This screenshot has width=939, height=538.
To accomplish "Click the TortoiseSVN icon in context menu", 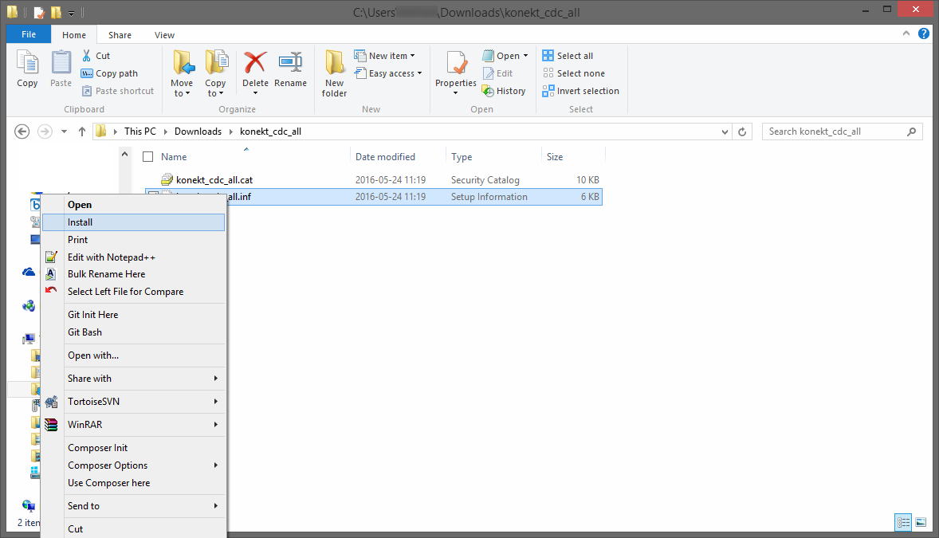I will (52, 402).
